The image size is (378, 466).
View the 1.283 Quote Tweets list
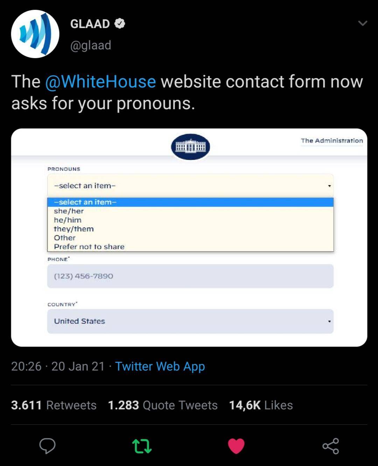pyautogui.click(x=163, y=405)
